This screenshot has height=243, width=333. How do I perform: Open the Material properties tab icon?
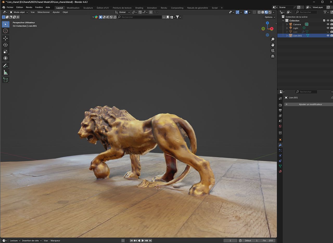(x=280, y=172)
